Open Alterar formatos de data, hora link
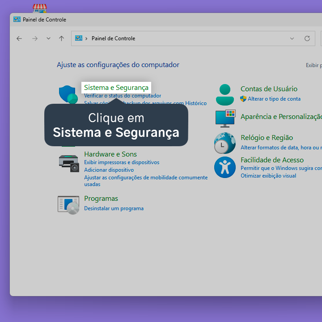 point(281,148)
